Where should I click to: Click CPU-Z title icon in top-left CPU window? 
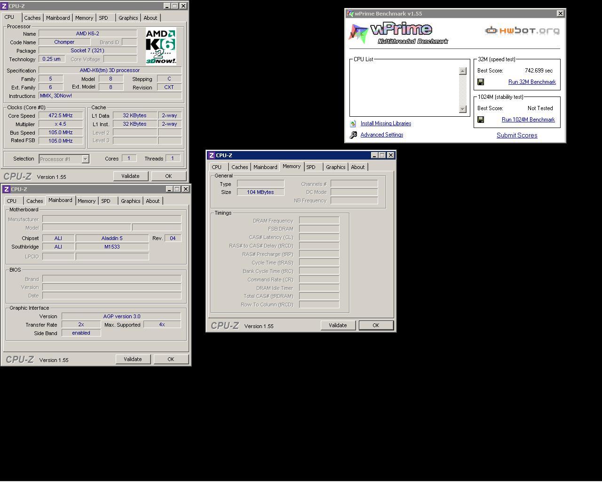pos(4,6)
